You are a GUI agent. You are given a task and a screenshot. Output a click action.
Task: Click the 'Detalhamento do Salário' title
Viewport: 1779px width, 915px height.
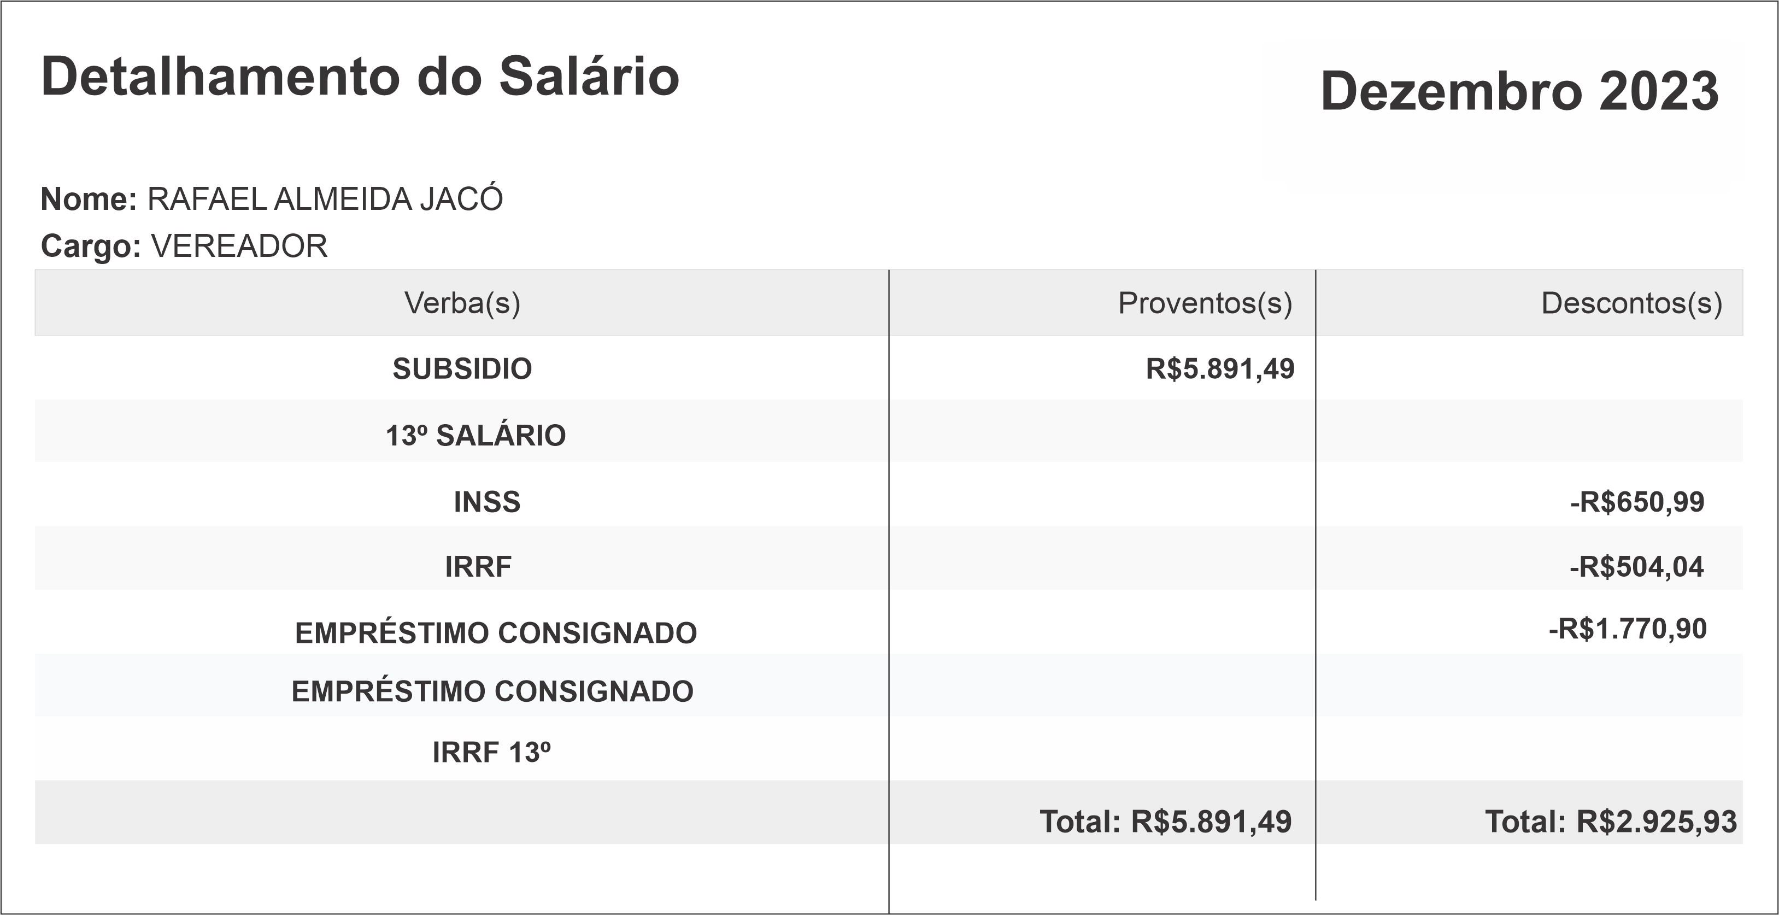pos(360,77)
